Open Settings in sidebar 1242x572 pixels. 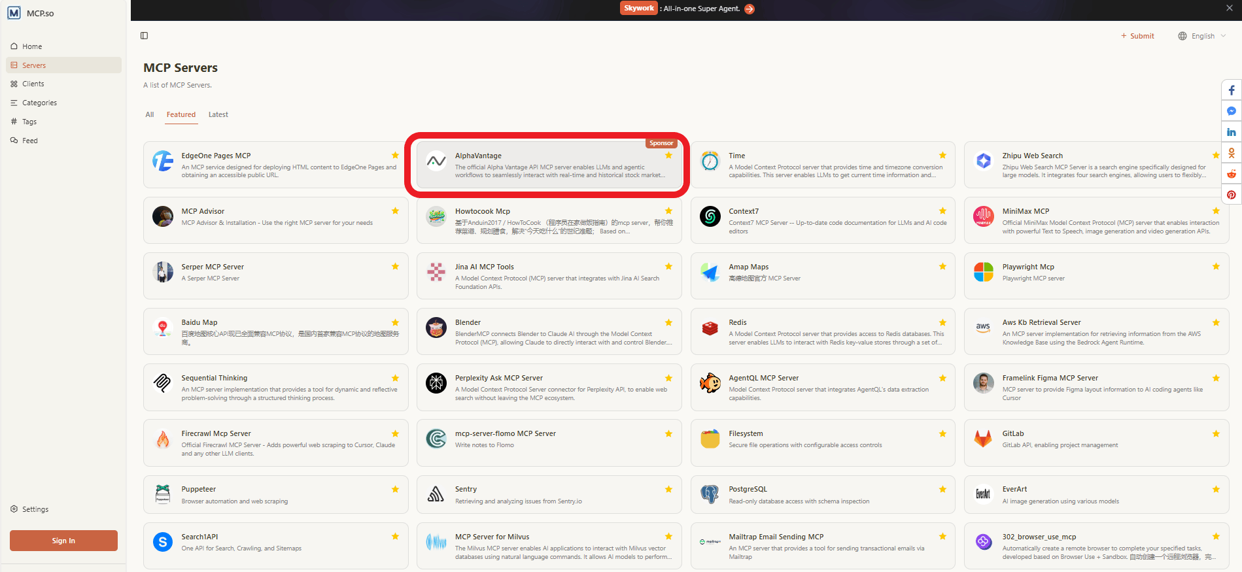pos(63,509)
